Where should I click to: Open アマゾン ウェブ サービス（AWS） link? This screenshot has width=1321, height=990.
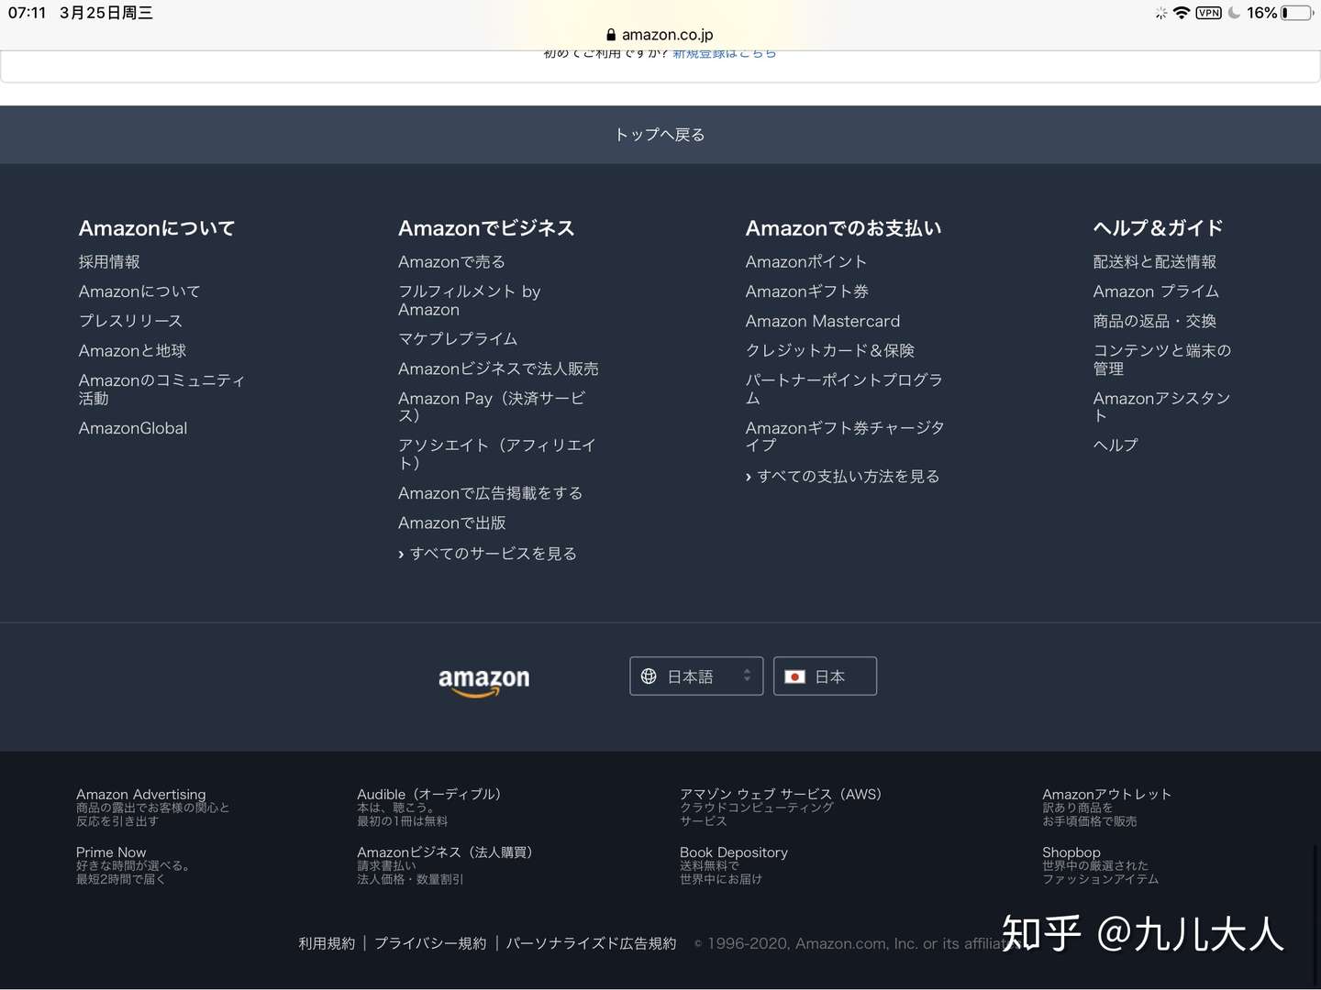[x=781, y=794]
